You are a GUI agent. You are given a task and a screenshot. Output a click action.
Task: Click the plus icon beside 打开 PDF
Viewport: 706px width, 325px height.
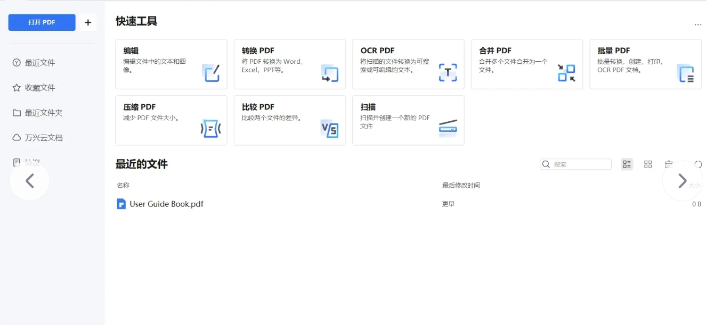pos(88,22)
